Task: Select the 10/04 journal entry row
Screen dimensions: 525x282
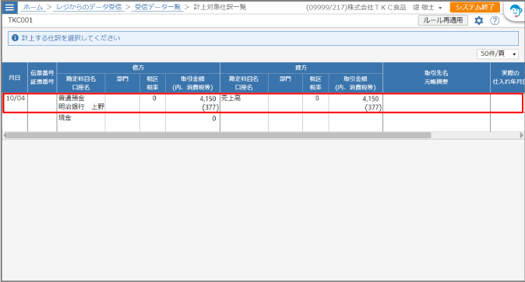Action: [262, 103]
